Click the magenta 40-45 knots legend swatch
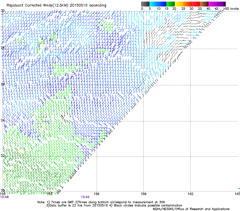The height and width of the screenshot is (211, 240). point(213,4)
